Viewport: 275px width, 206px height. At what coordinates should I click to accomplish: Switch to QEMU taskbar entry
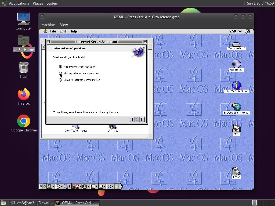pos(77,203)
